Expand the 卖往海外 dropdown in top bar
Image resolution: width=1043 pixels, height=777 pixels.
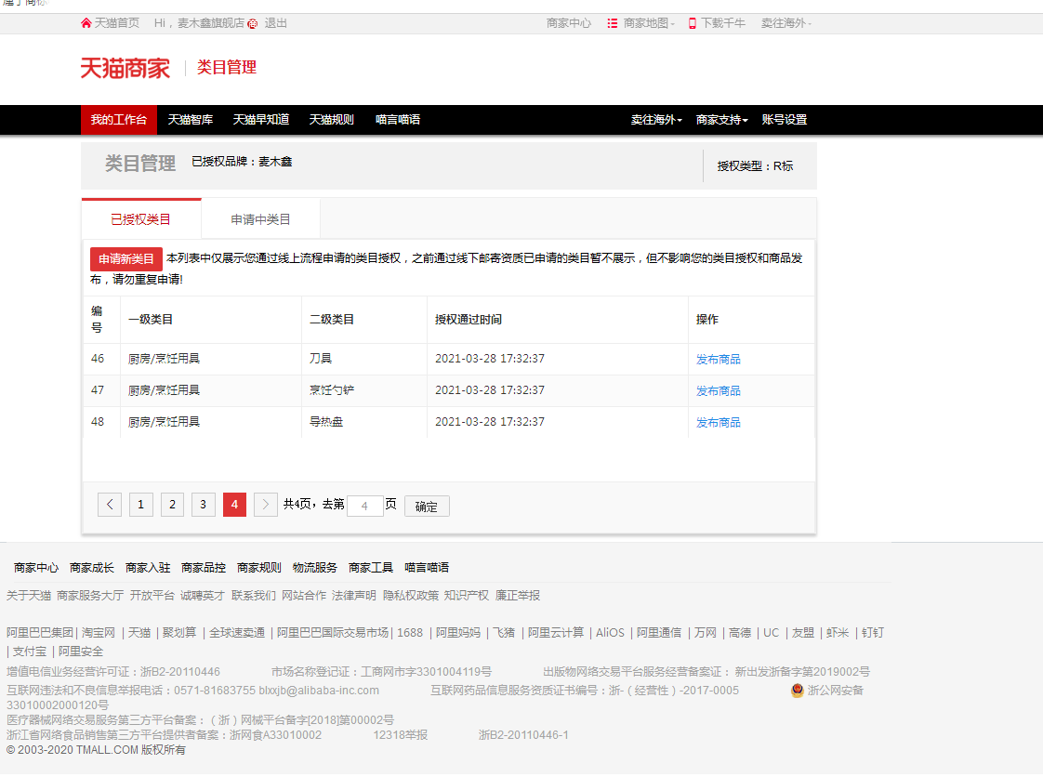click(x=786, y=23)
